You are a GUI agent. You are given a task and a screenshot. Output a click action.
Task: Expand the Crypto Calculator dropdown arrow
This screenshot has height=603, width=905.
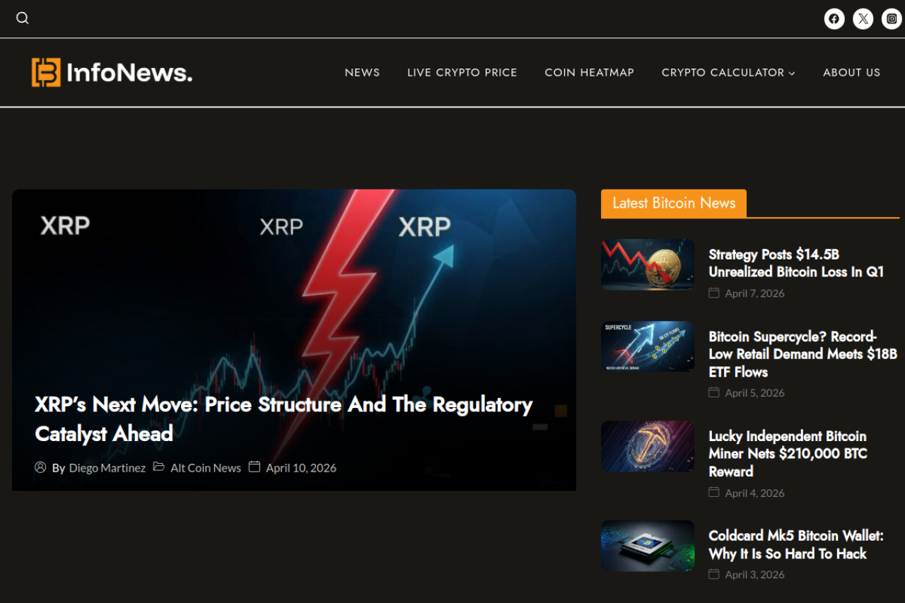(792, 73)
